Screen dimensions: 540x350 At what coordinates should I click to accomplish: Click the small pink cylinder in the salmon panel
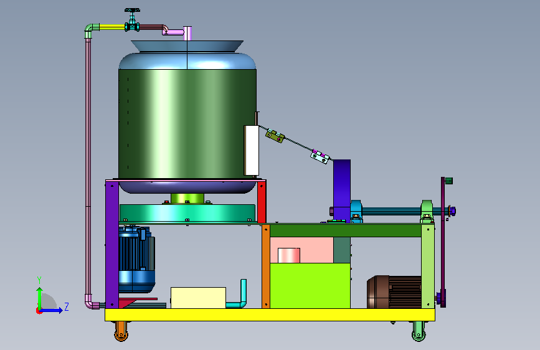click(x=288, y=255)
